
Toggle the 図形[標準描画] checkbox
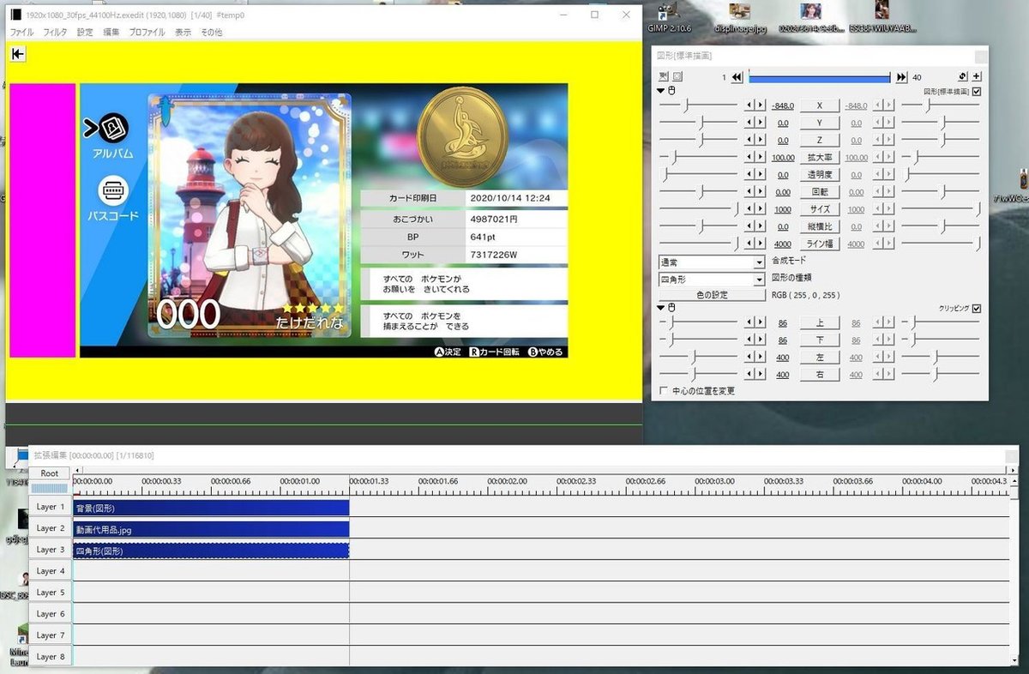coord(977,91)
